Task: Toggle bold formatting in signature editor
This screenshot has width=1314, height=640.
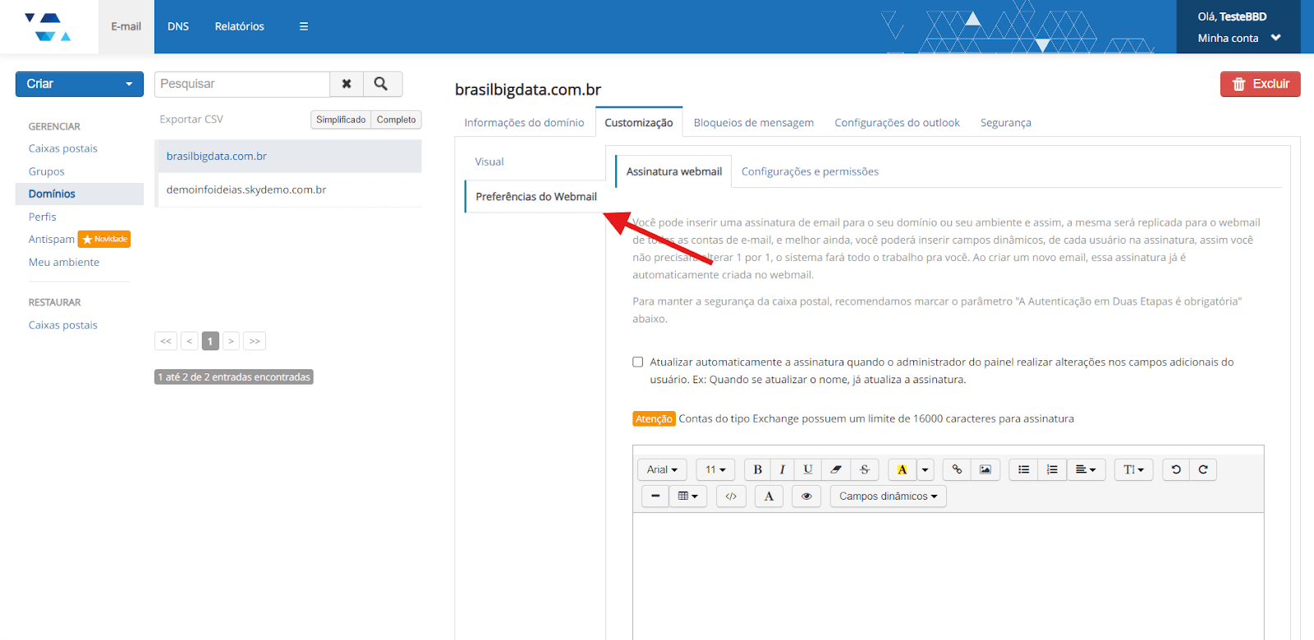Action: click(757, 469)
